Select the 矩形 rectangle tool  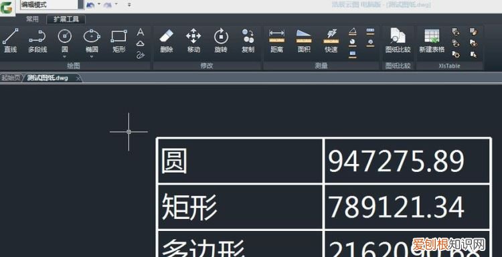tap(118, 41)
